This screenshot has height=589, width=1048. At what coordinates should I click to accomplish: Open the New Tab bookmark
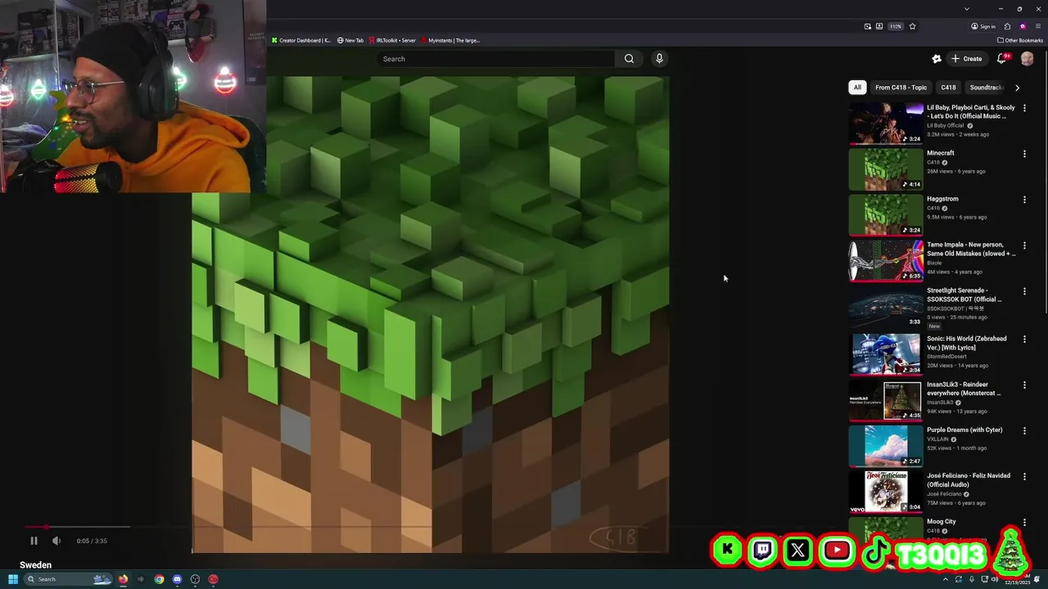(x=350, y=40)
